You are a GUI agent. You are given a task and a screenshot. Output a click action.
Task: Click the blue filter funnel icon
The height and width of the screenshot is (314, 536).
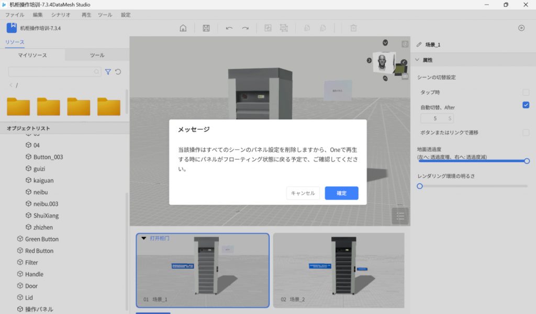[108, 72]
